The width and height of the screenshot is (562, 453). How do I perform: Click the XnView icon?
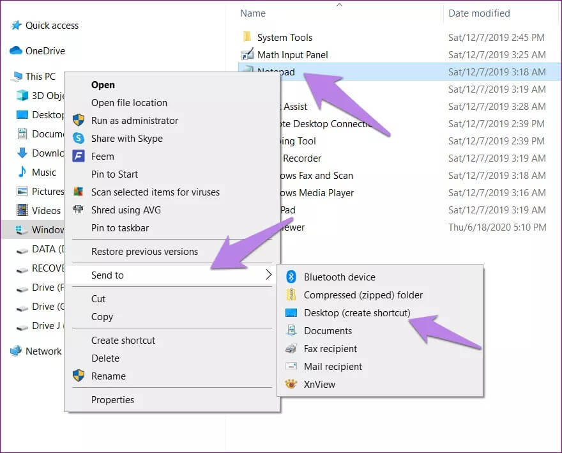pyautogui.click(x=291, y=384)
